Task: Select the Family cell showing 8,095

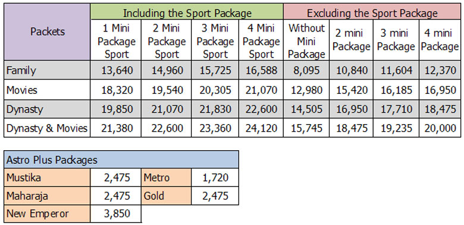Action: click(306, 70)
